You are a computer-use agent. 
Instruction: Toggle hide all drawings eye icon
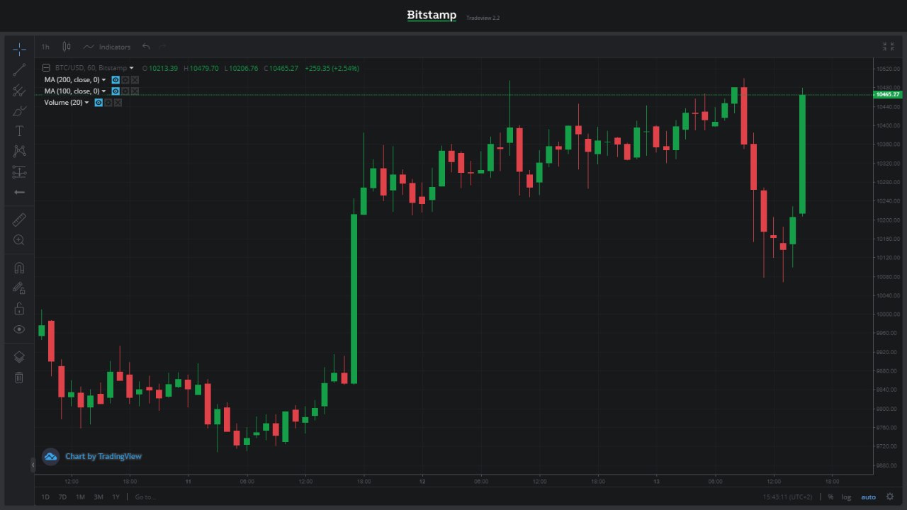19,329
